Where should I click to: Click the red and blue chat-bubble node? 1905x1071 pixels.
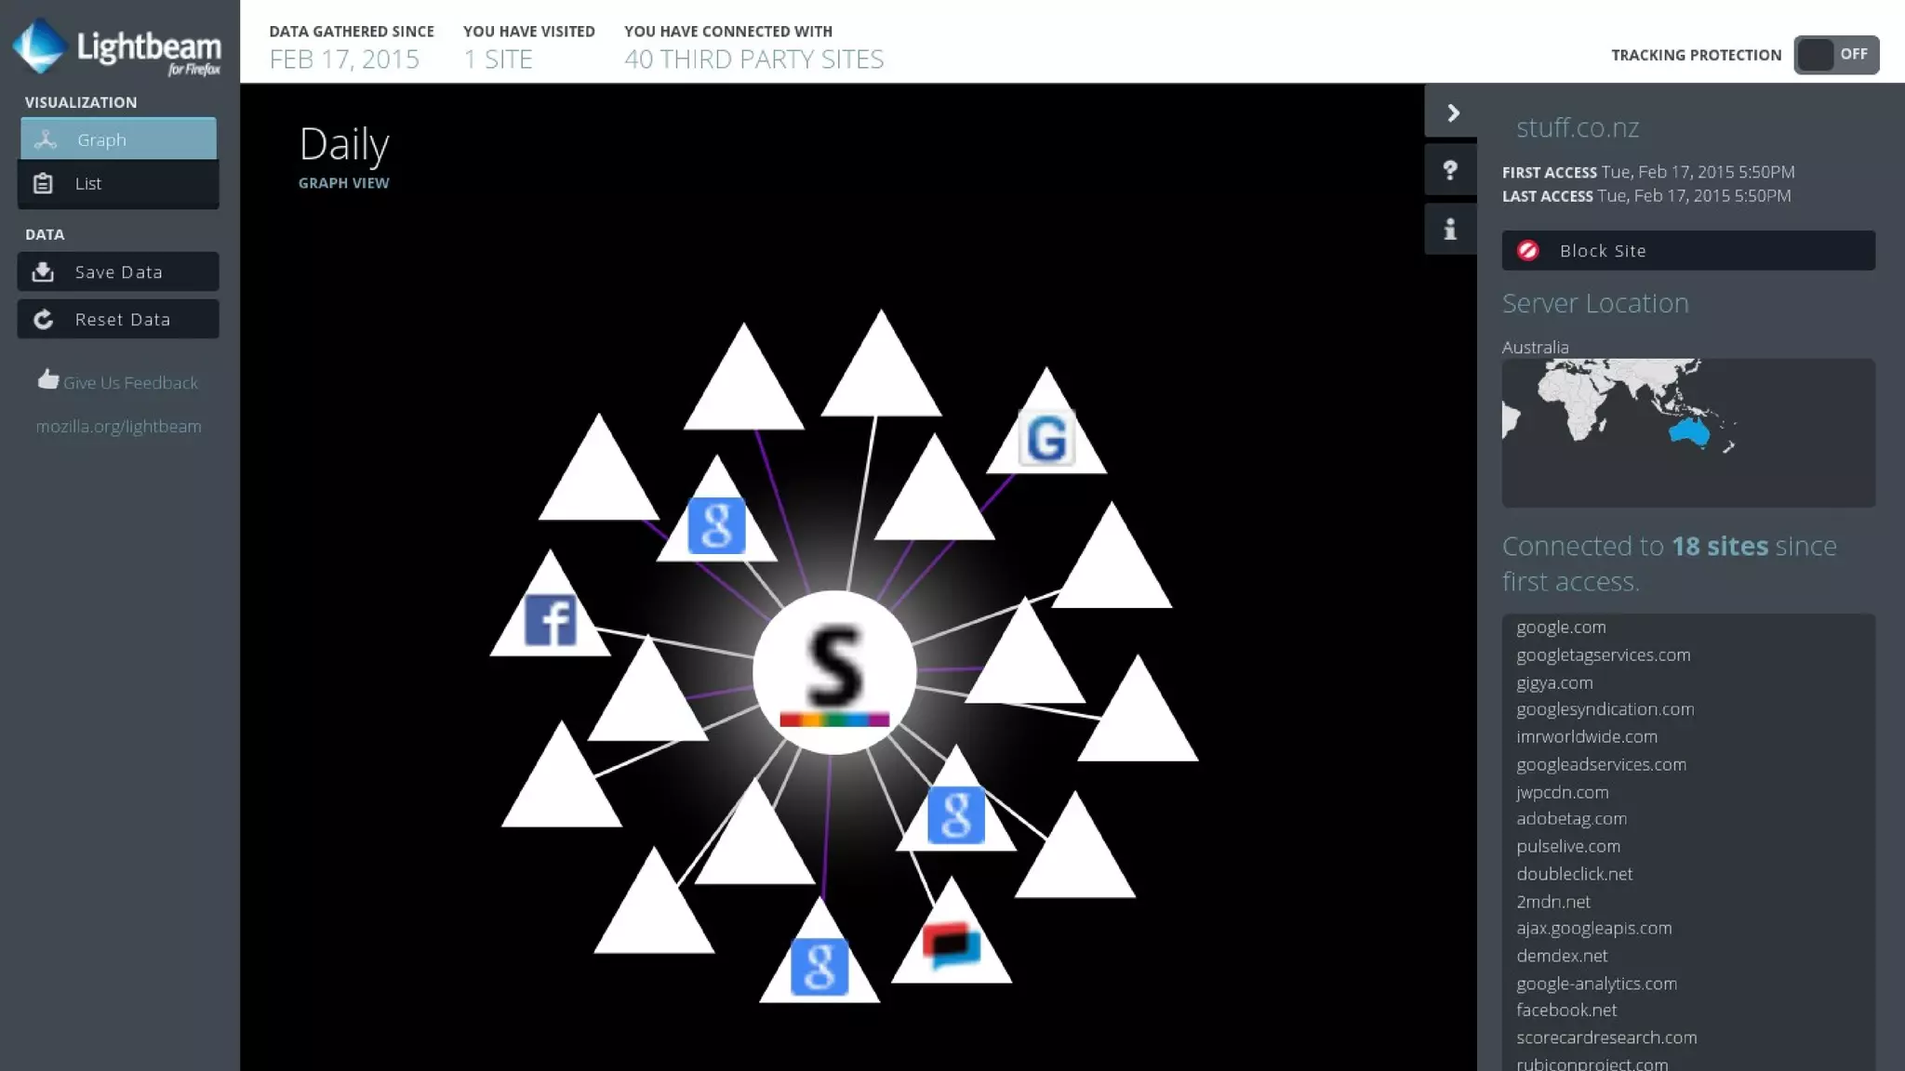click(951, 945)
